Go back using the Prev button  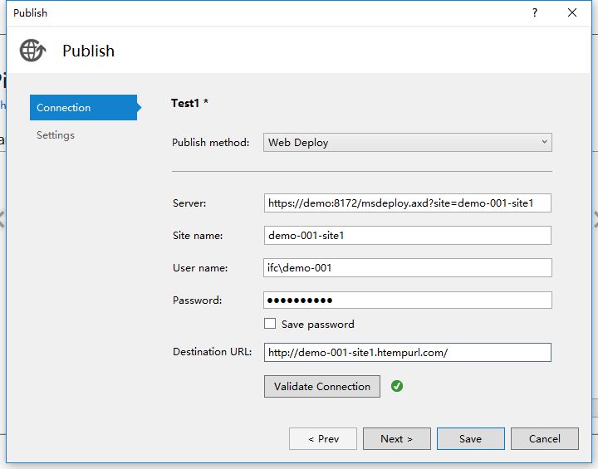pyautogui.click(x=323, y=438)
